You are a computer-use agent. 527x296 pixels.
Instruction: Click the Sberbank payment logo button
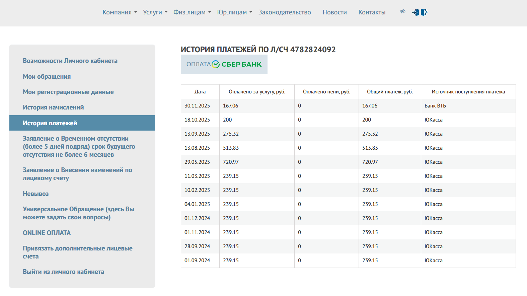coord(224,64)
